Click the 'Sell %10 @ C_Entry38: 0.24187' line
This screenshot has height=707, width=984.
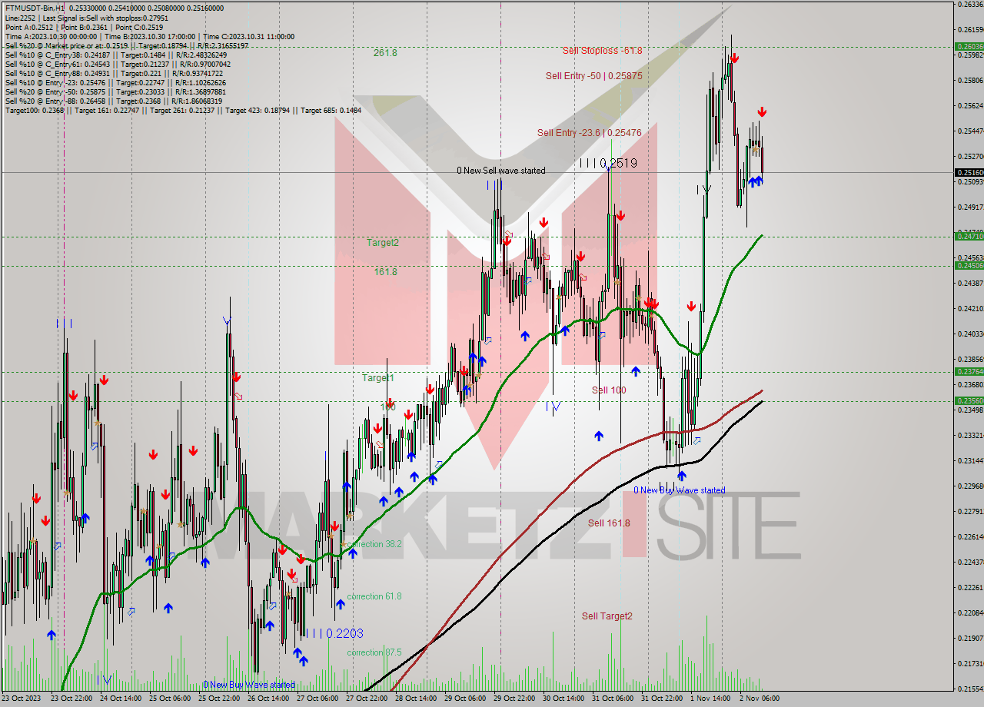[x=116, y=55]
